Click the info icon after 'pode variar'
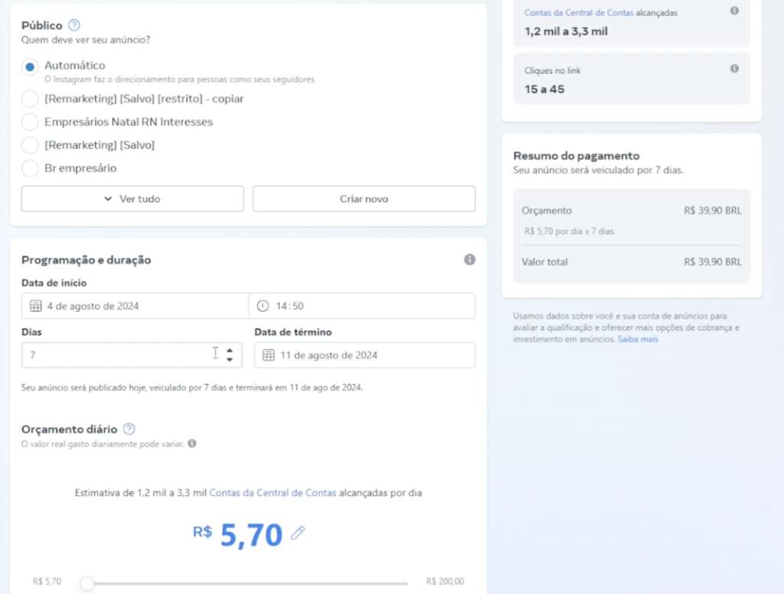784x594 pixels. point(192,443)
